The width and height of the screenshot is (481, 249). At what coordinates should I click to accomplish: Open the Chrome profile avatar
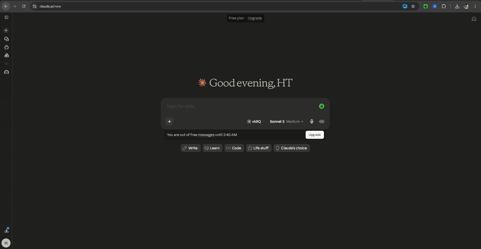[x=466, y=6]
